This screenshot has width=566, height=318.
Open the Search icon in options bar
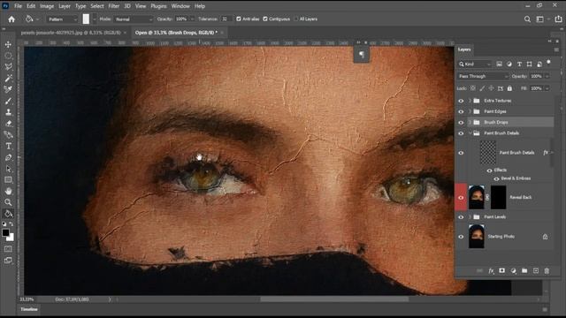[x=527, y=19]
